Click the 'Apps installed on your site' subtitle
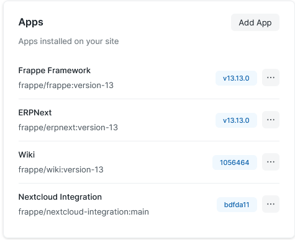295x240 pixels. [x=68, y=42]
